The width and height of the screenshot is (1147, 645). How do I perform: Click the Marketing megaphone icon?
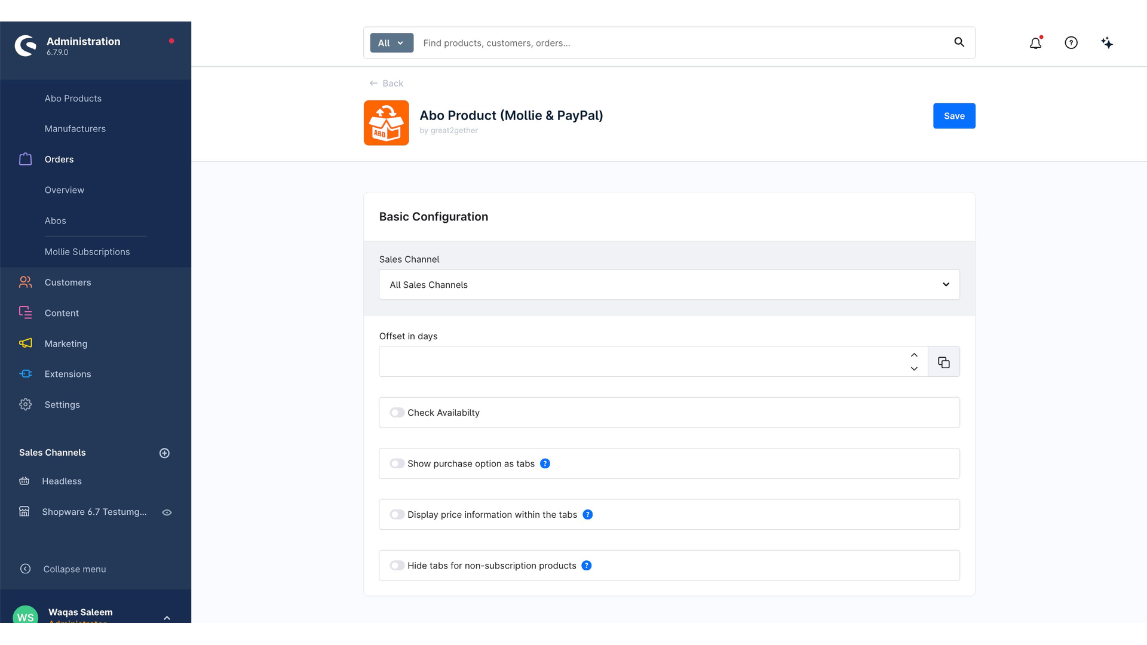(x=25, y=343)
